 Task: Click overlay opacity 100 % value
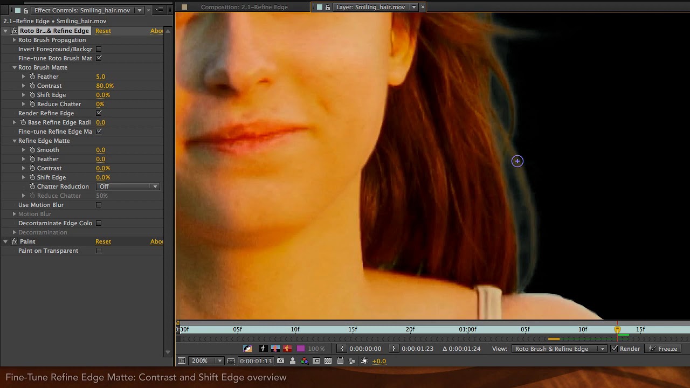click(316, 349)
